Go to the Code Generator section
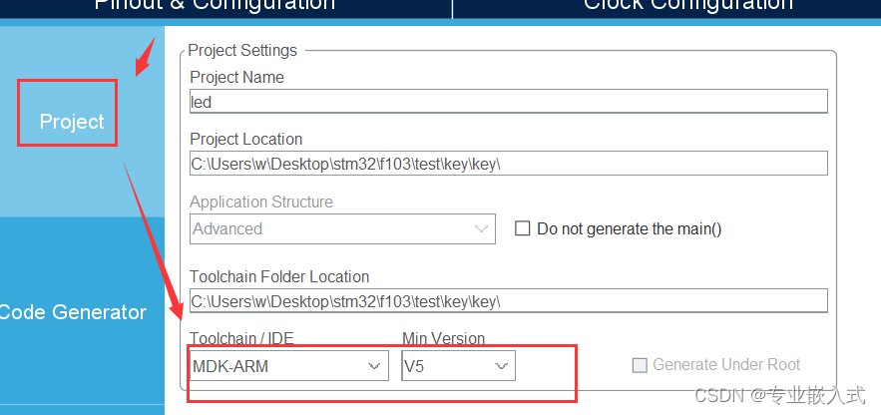Image resolution: width=881 pixels, height=415 pixels. [x=73, y=312]
